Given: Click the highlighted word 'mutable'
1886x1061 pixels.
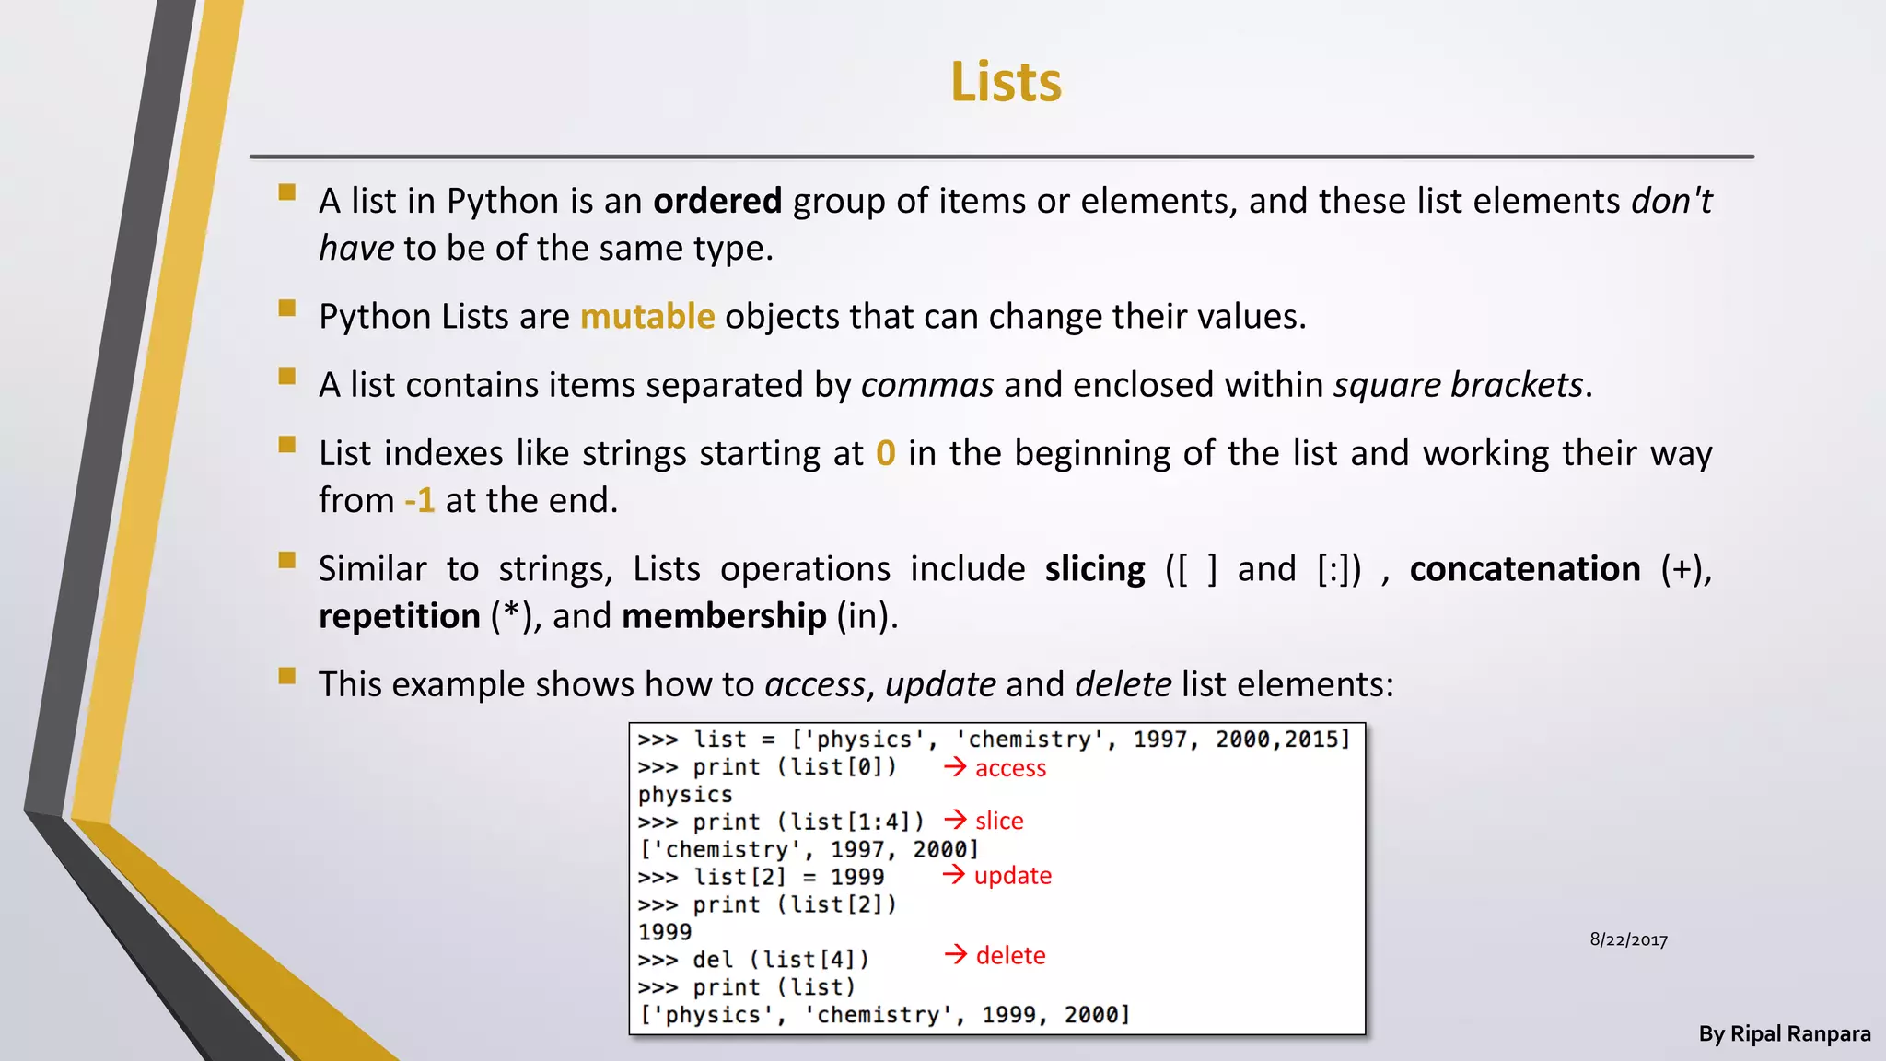Looking at the screenshot, I should pos(647,316).
